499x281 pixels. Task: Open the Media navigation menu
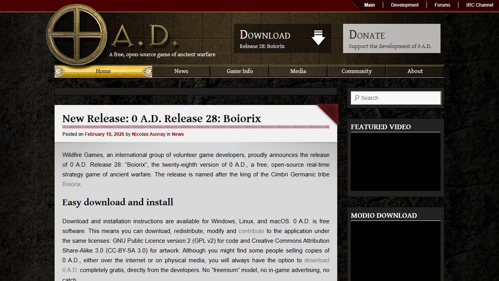coord(298,71)
